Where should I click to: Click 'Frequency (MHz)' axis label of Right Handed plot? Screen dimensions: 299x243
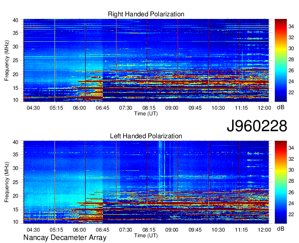pyautogui.click(x=7, y=60)
